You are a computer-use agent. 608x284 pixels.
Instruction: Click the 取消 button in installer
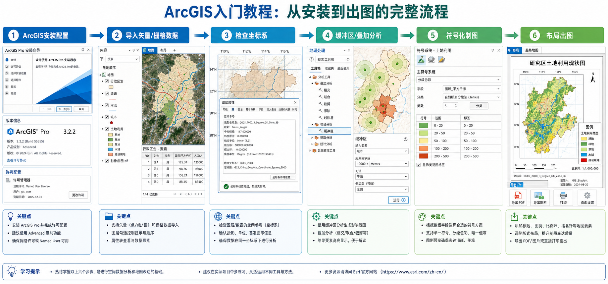(x=81, y=109)
